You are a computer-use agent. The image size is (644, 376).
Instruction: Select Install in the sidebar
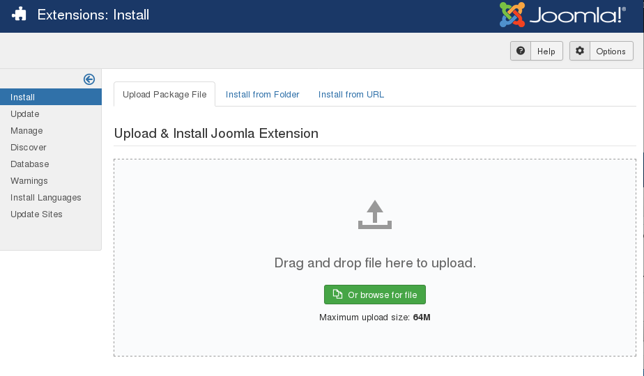(23, 97)
